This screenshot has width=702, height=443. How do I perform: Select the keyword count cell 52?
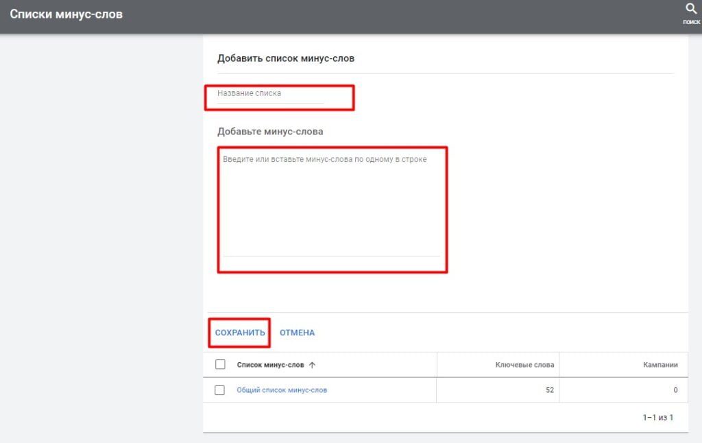click(550, 390)
